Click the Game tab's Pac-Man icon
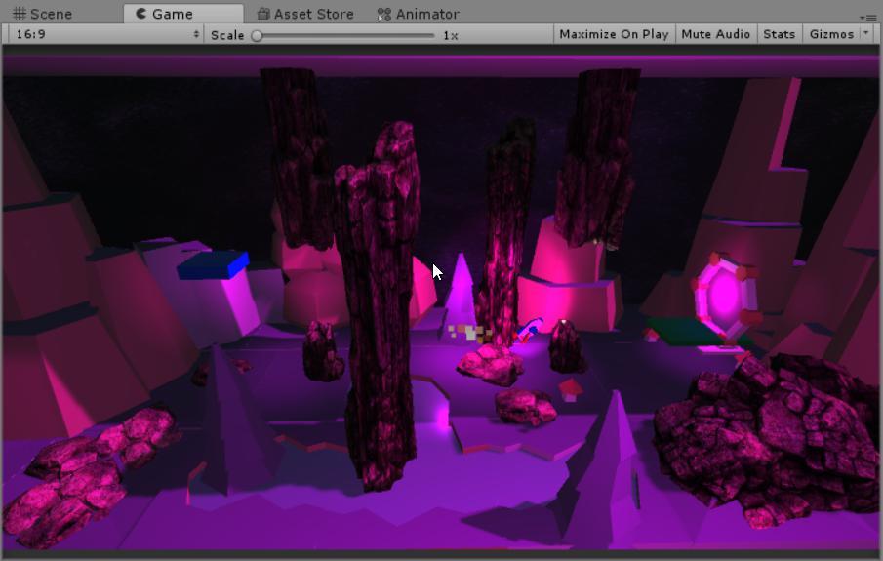This screenshot has height=561, width=883. 141,14
